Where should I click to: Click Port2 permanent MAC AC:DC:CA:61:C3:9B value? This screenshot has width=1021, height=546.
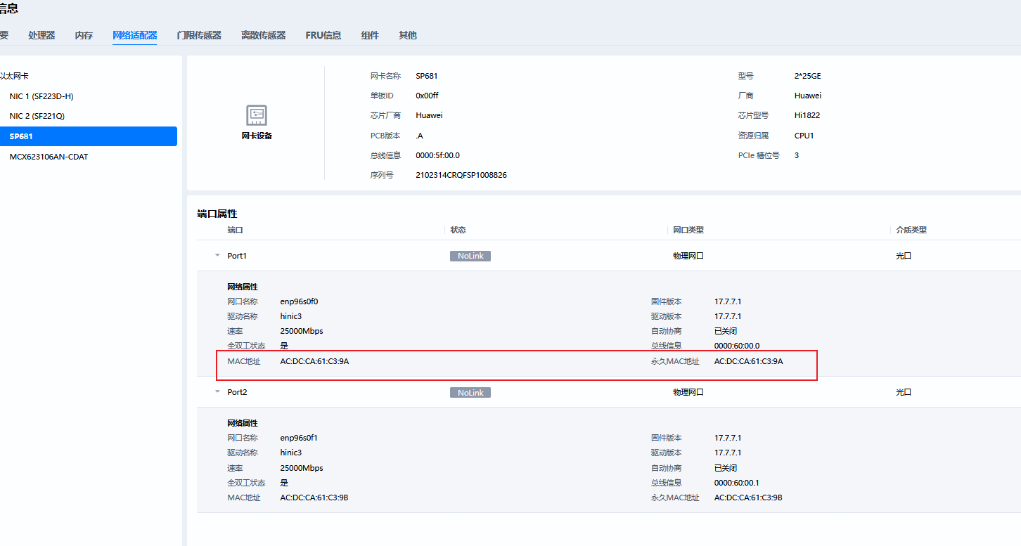(748, 498)
